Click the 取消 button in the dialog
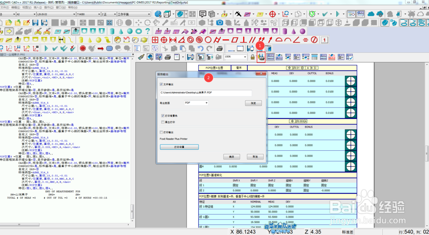The image size is (429, 235). point(255,157)
